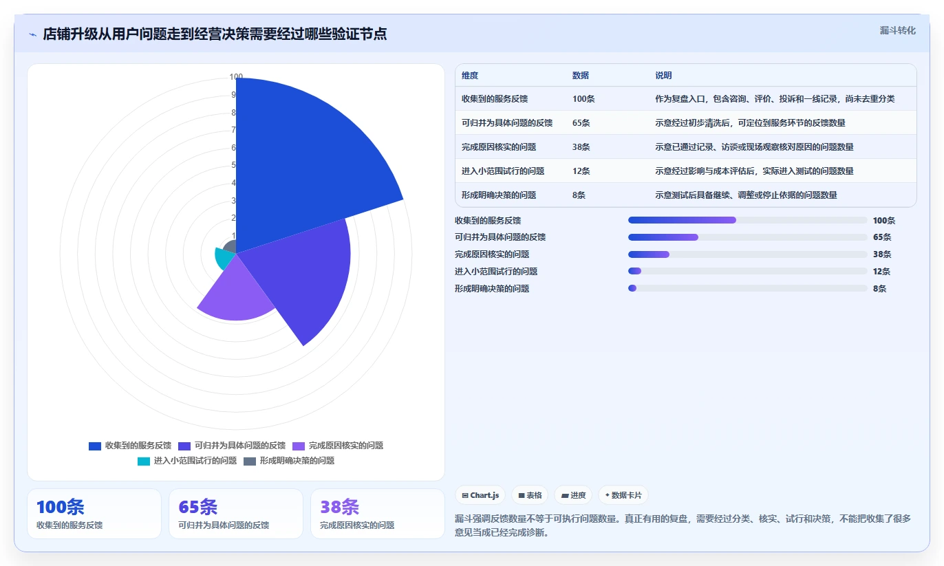Click the 完成原因核实的问题 progress bar
The width and height of the screenshot is (944, 566).
(747, 254)
